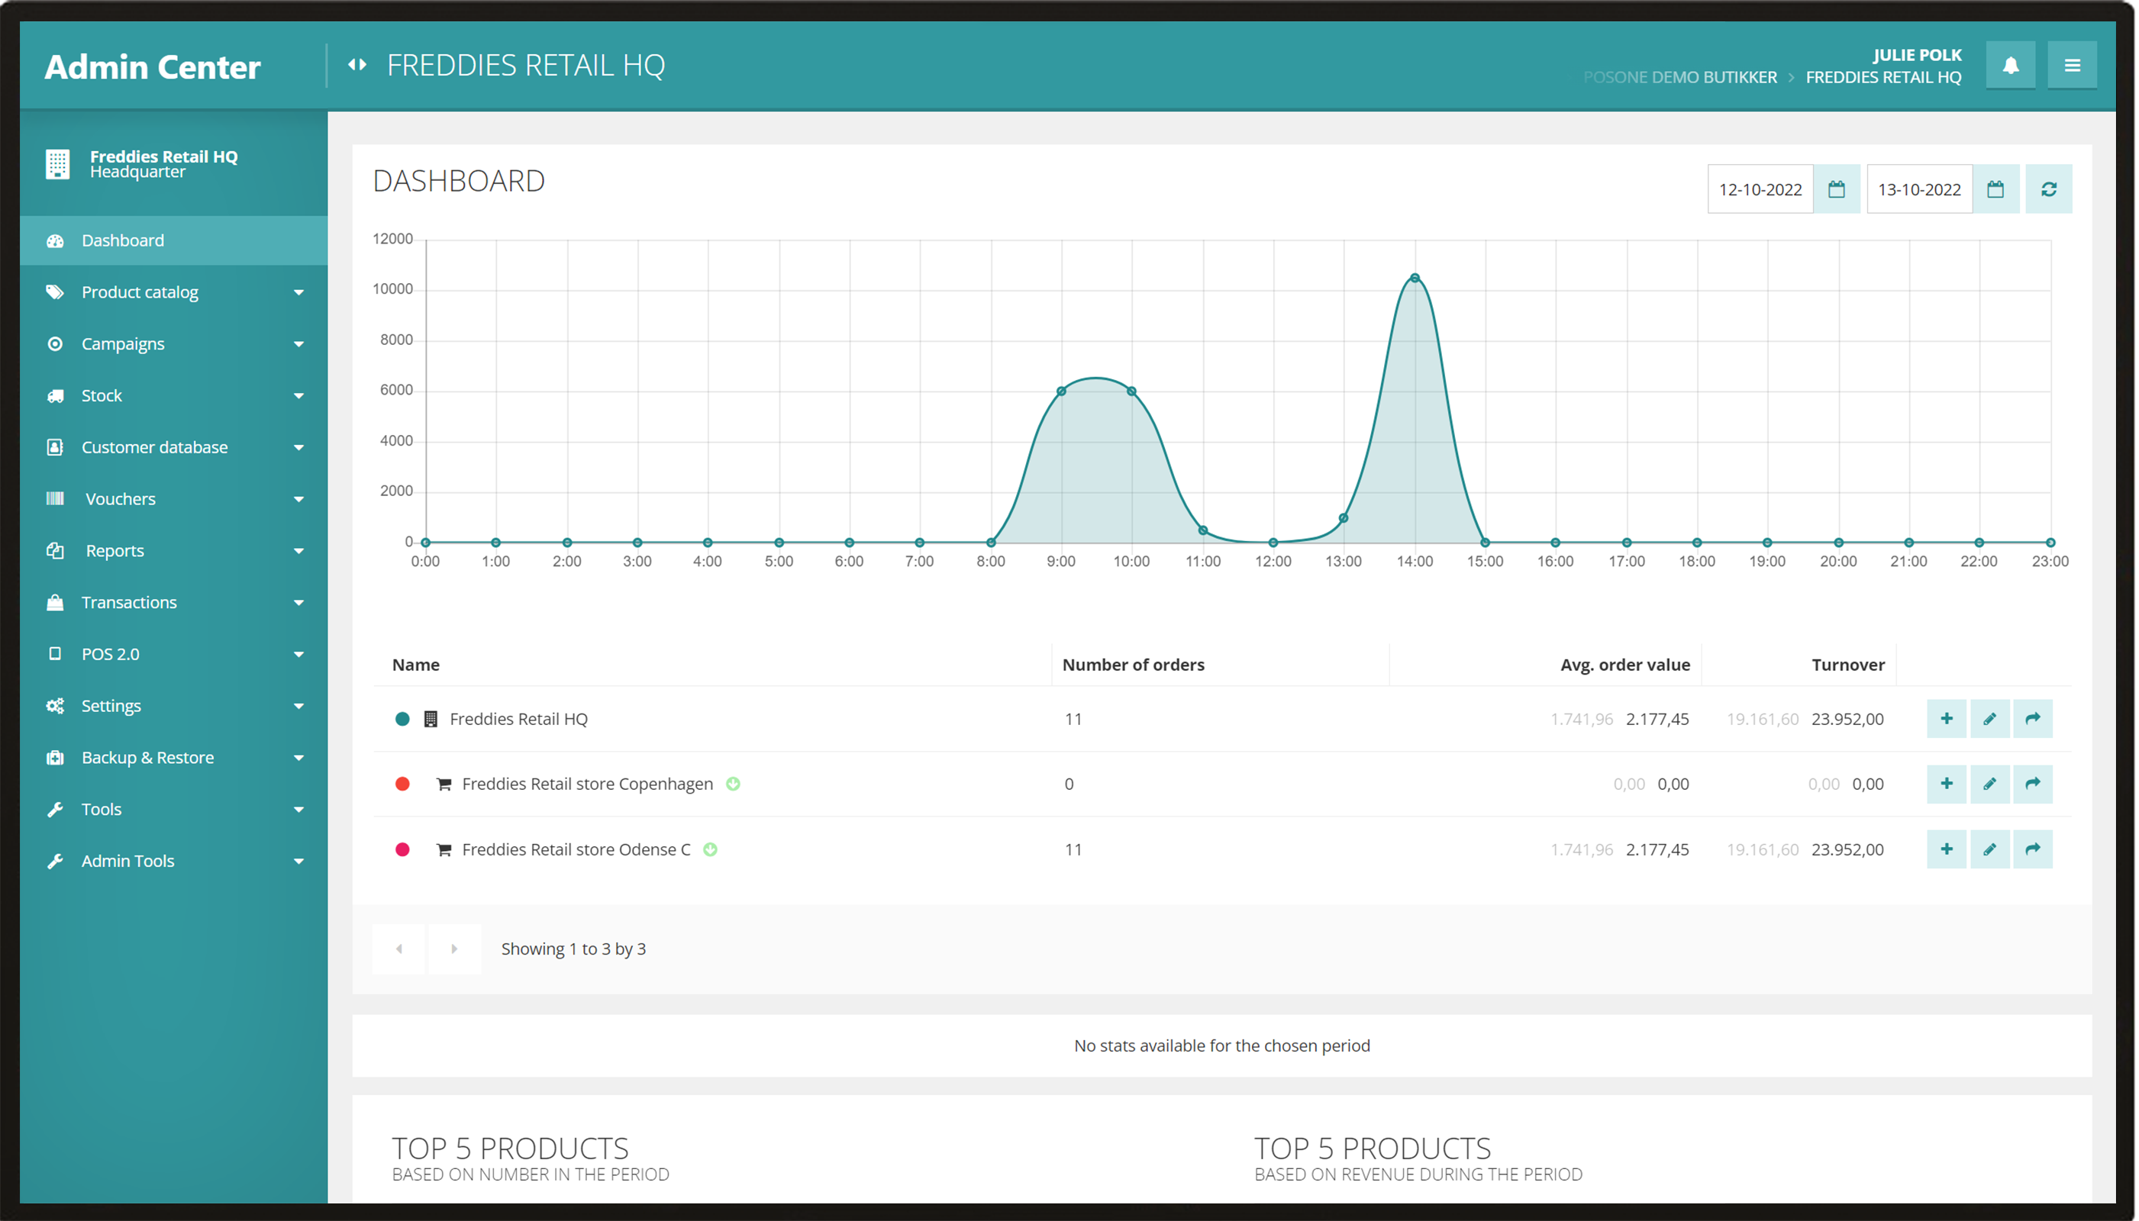This screenshot has height=1221, width=2139.
Task: Click the notification bell icon
Action: (x=2010, y=66)
